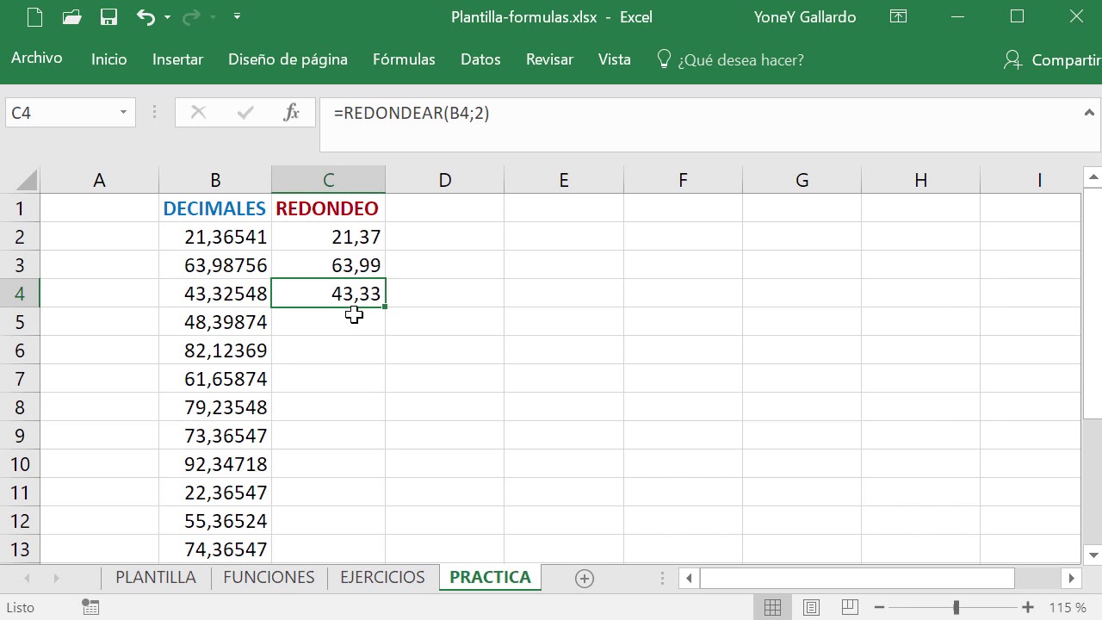Open the Vista ribbon tab
The height and width of the screenshot is (620, 1102).
[x=615, y=59]
